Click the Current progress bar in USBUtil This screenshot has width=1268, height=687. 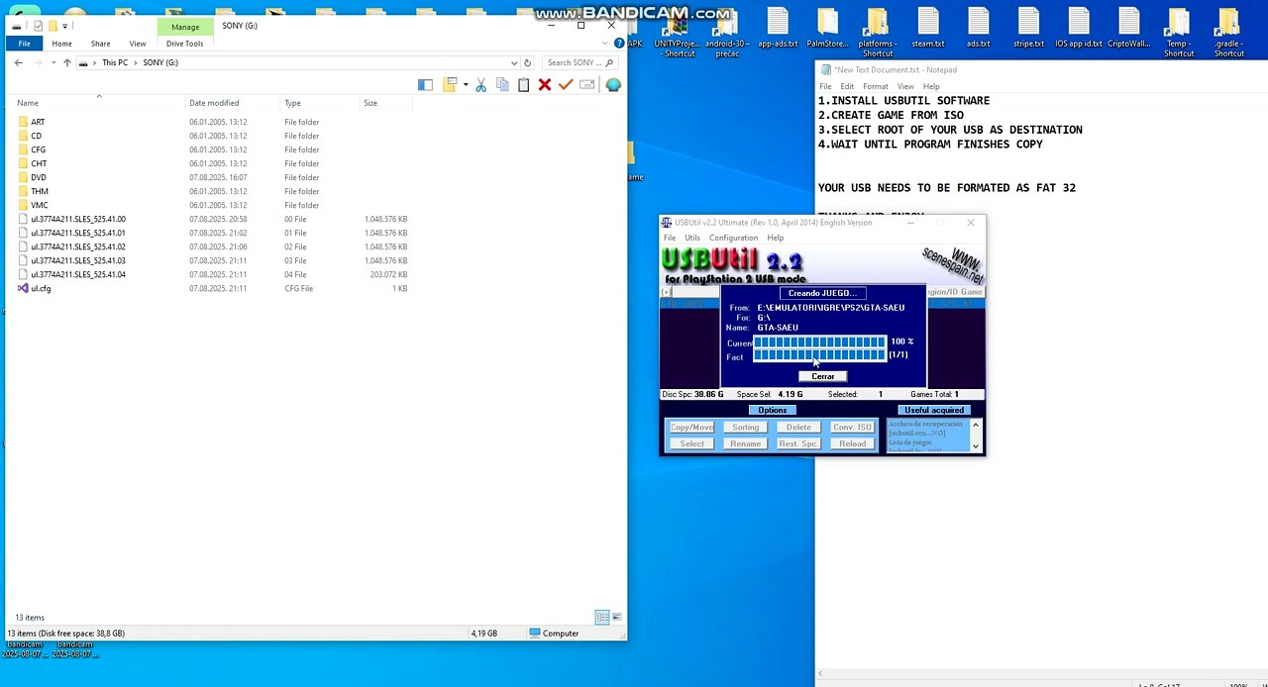click(820, 343)
